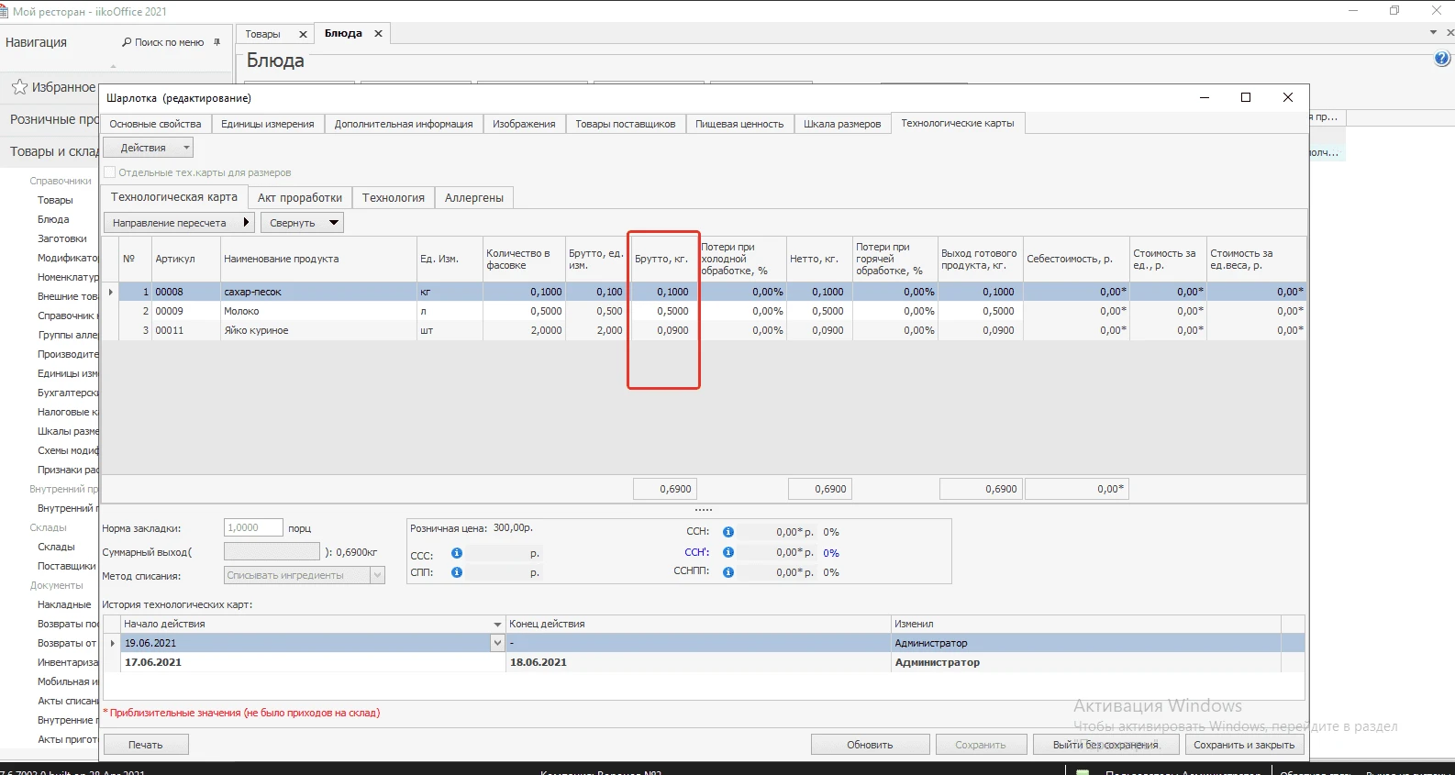Click the info icon next to ССН'
Screen dimensions: 1455x775
point(727,552)
